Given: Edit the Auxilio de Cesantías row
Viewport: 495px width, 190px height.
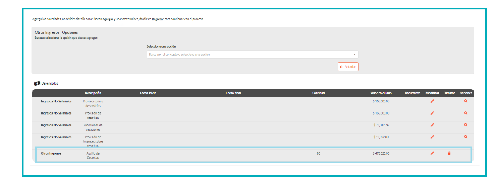Looking at the screenshot, I should tap(432, 154).
